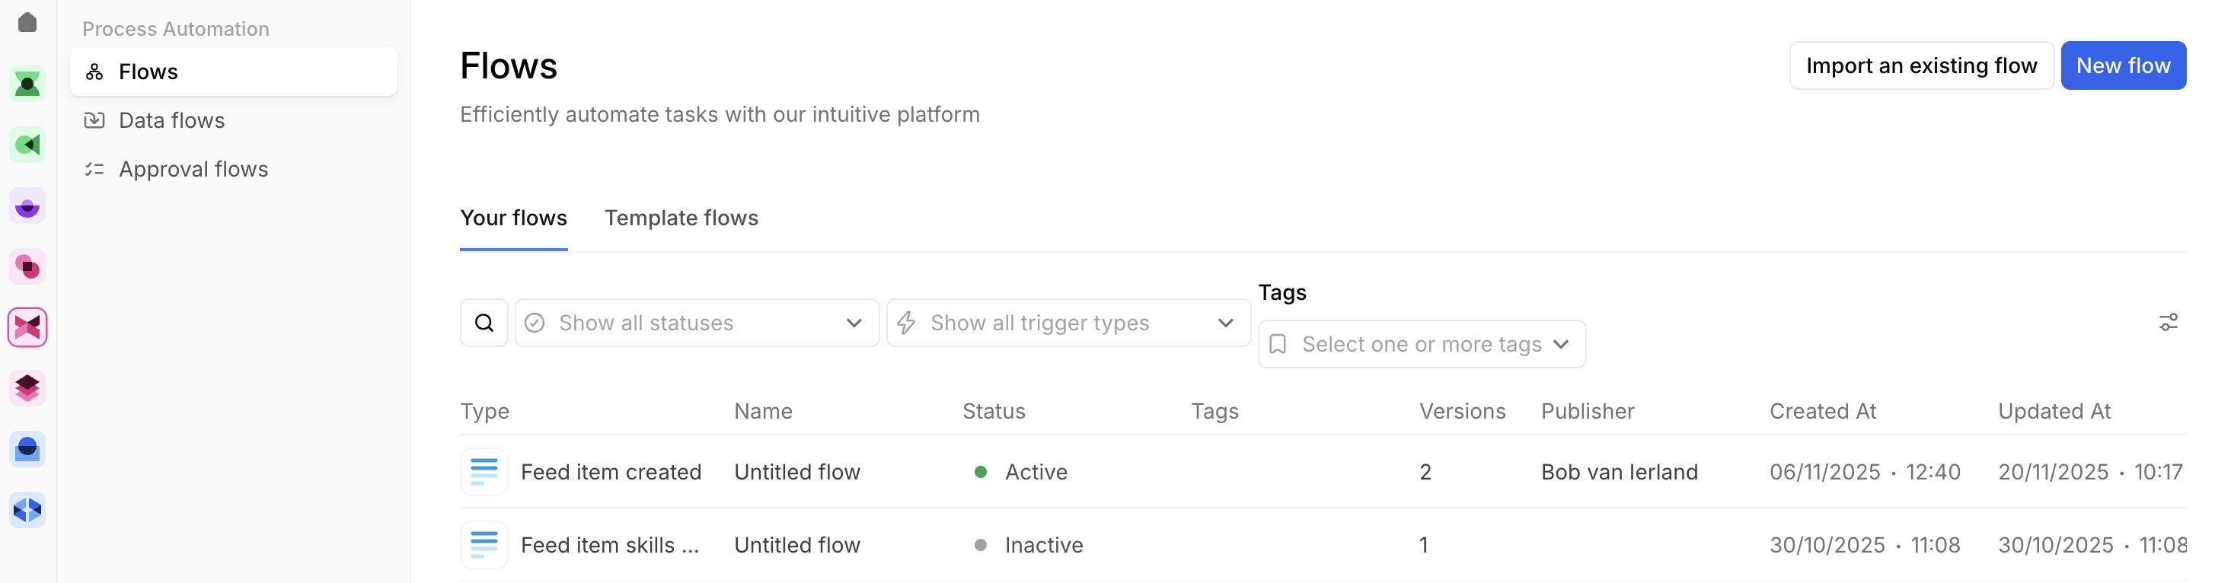Screen dimensions: 2231x583
Task: Open the Inactive Untitled flow row
Action: click(796, 545)
